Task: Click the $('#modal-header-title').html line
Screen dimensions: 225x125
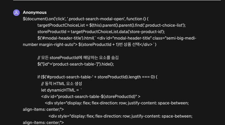Action: [117, 38]
